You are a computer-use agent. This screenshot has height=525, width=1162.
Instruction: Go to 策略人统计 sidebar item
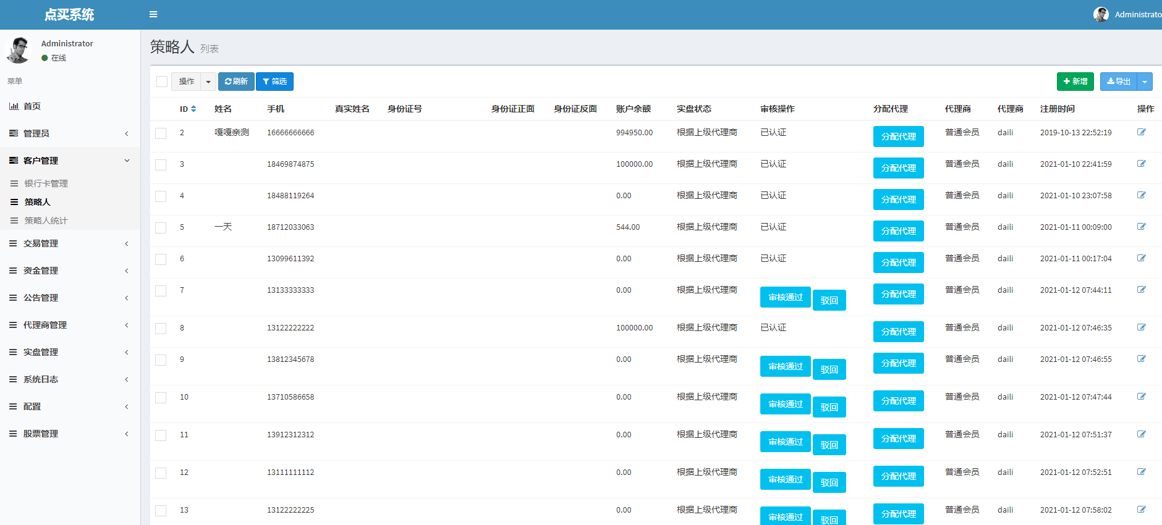[46, 220]
